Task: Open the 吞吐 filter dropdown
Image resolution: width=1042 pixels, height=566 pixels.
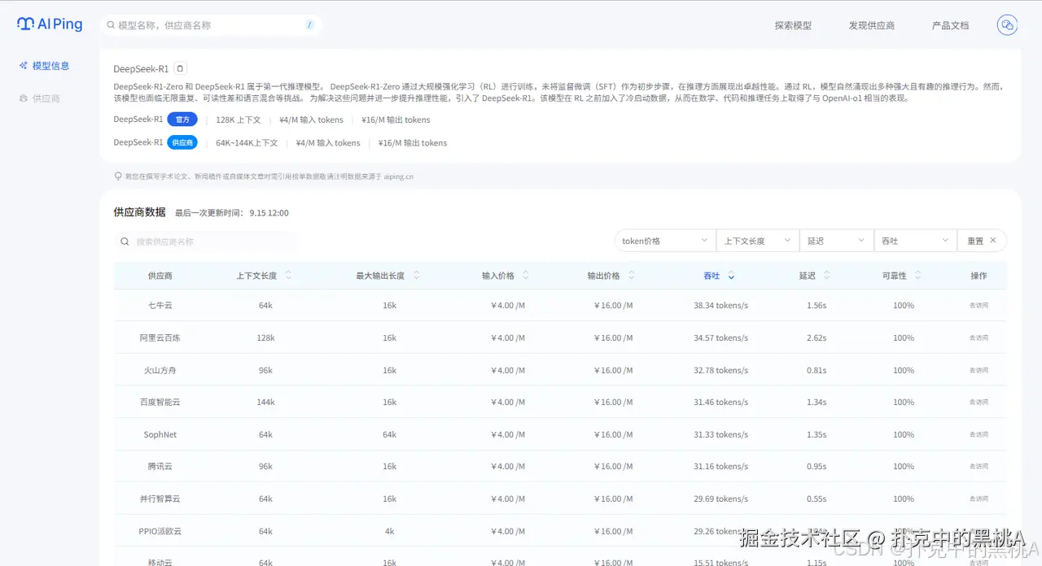Action: point(914,241)
